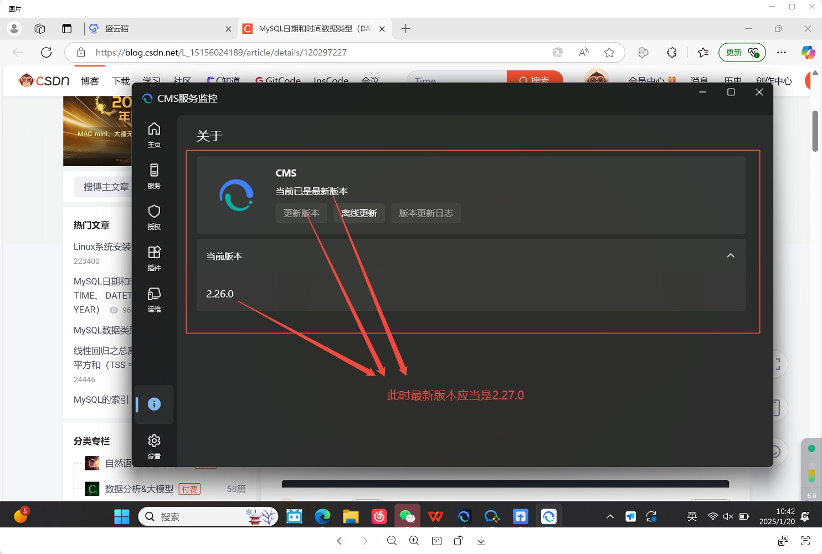Open the browser favorites list icon
Screen dimensions: 822x554
[703, 52]
